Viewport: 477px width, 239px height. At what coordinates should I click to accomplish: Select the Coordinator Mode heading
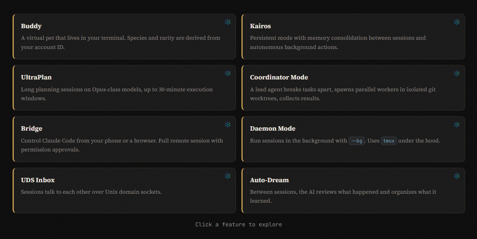279,77
